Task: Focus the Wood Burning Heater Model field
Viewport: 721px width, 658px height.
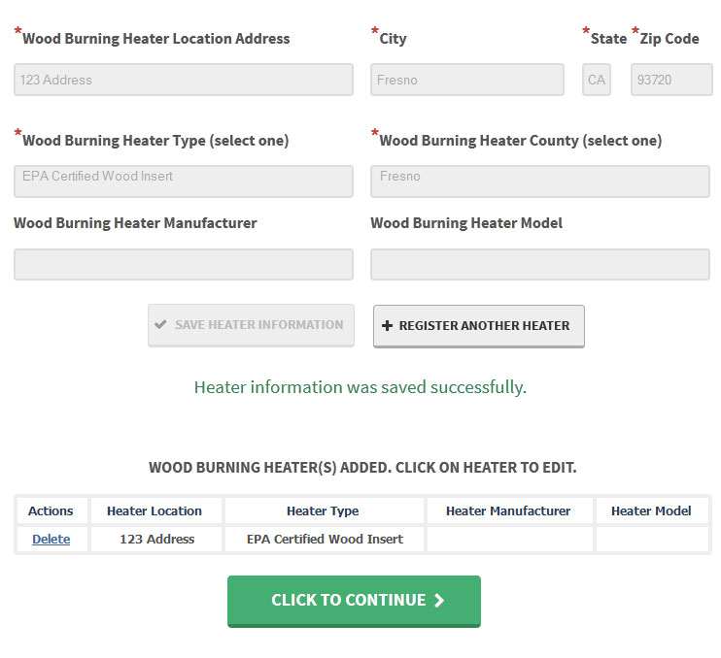Action: [539, 264]
